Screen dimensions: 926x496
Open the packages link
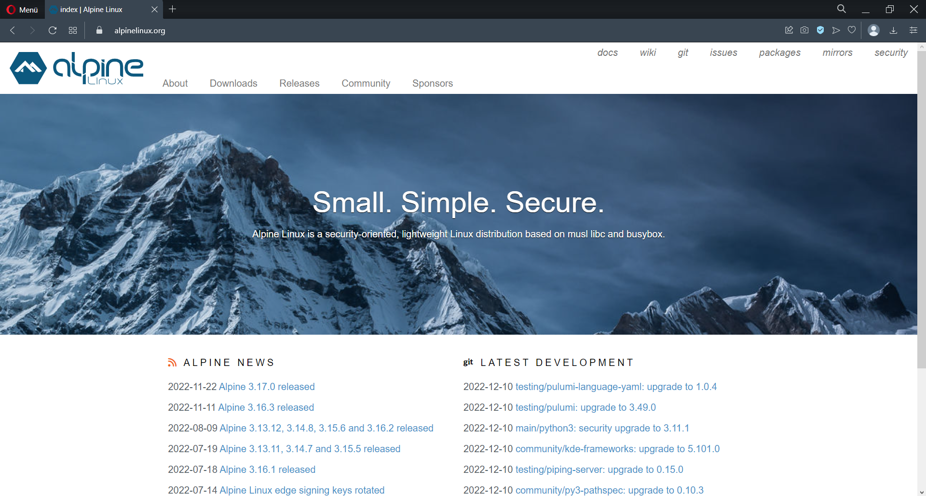780,52
